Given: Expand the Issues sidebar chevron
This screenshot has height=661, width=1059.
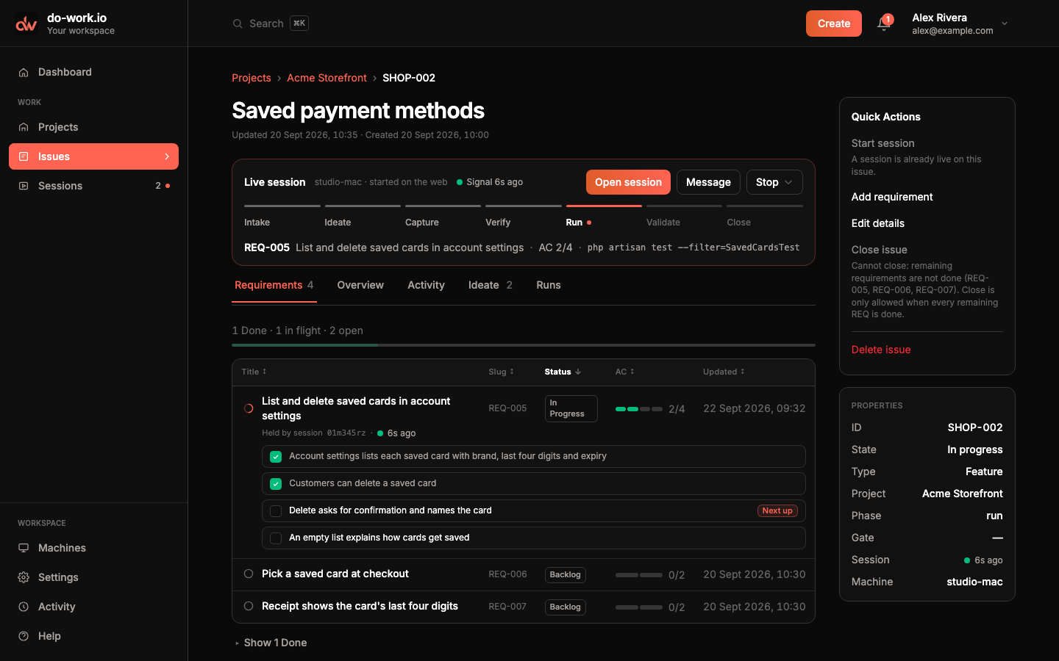Looking at the screenshot, I should tap(167, 156).
